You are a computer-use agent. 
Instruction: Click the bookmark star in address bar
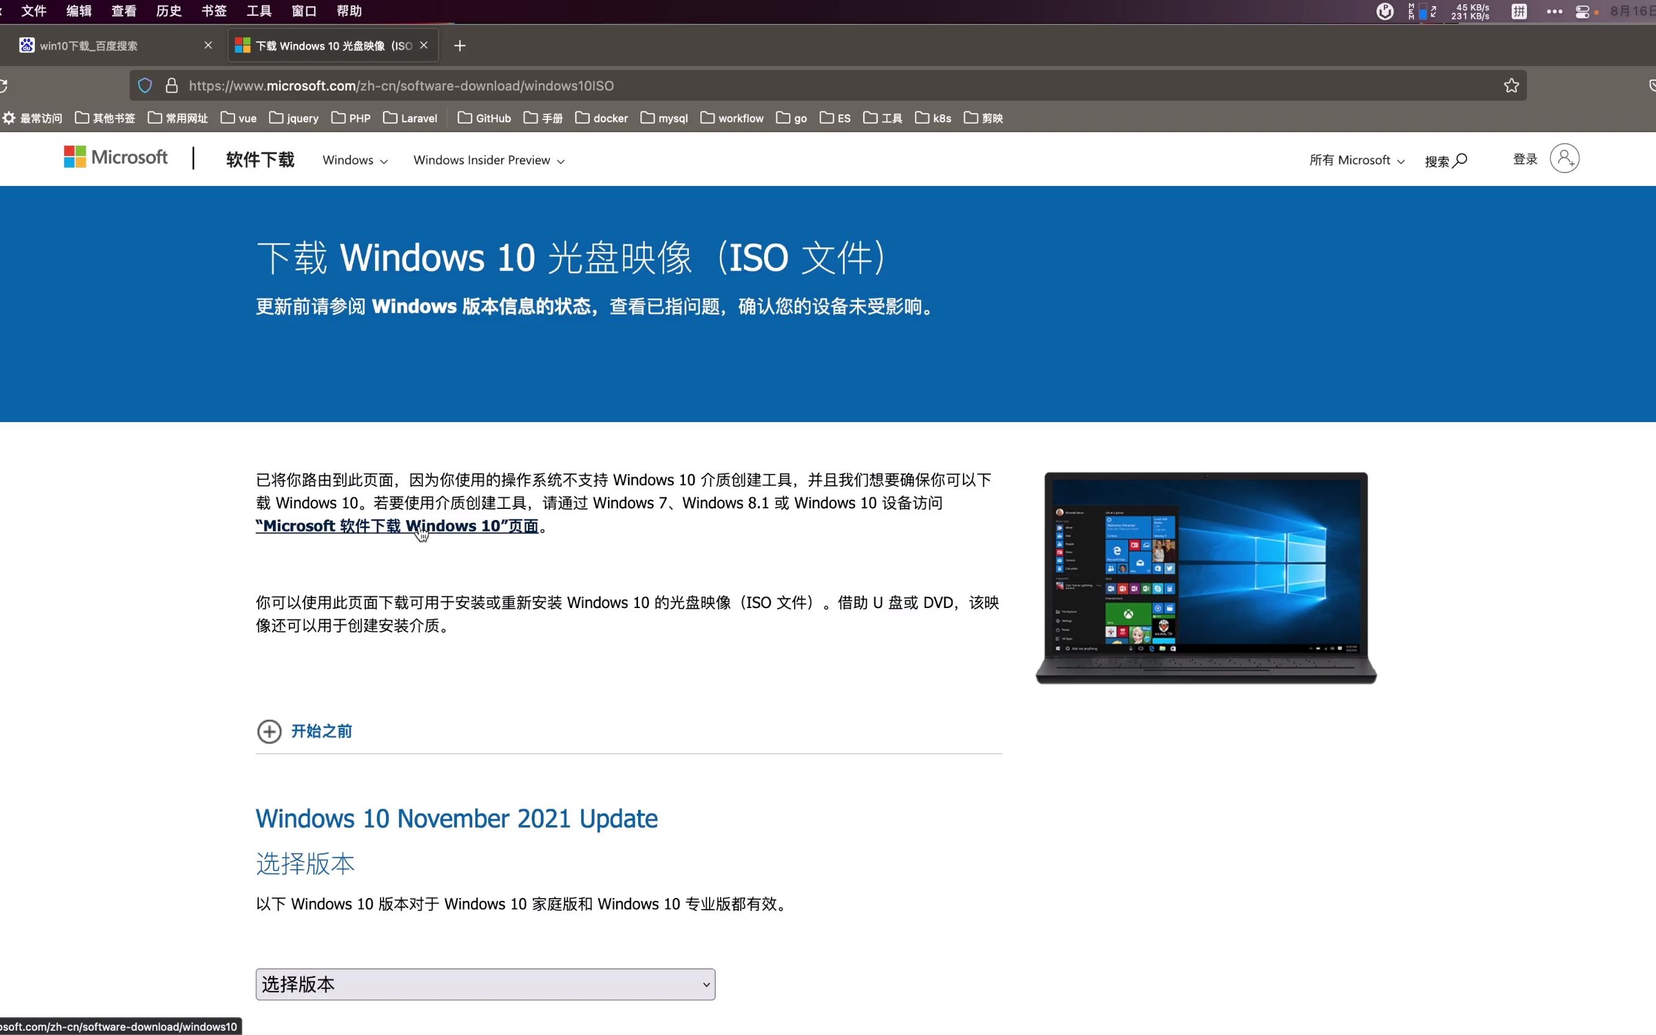pos(1511,86)
